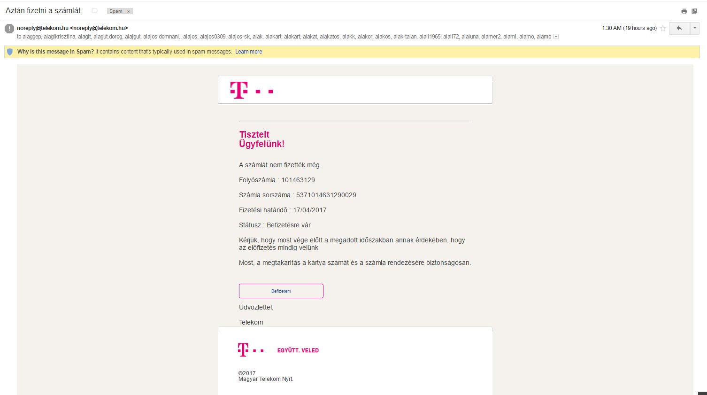The height and width of the screenshot is (395, 707).
Task: Click the sender name noreply@telekom.hu
Action: [43, 28]
